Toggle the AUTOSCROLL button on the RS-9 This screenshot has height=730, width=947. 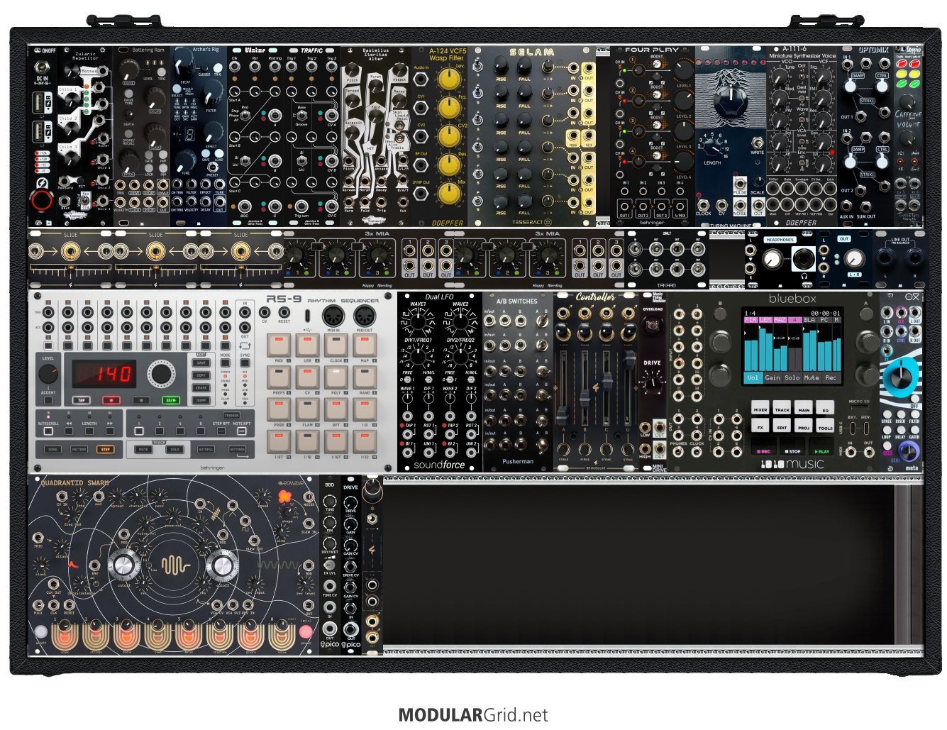tap(48, 431)
